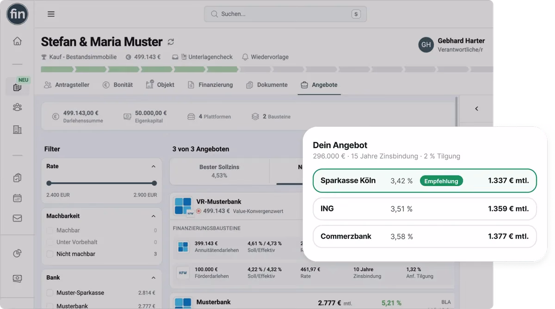The height and width of the screenshot is (309, 555).
Task: Click the '2.777 € mtl.' Musterbank rate
Action: [335, 303]
